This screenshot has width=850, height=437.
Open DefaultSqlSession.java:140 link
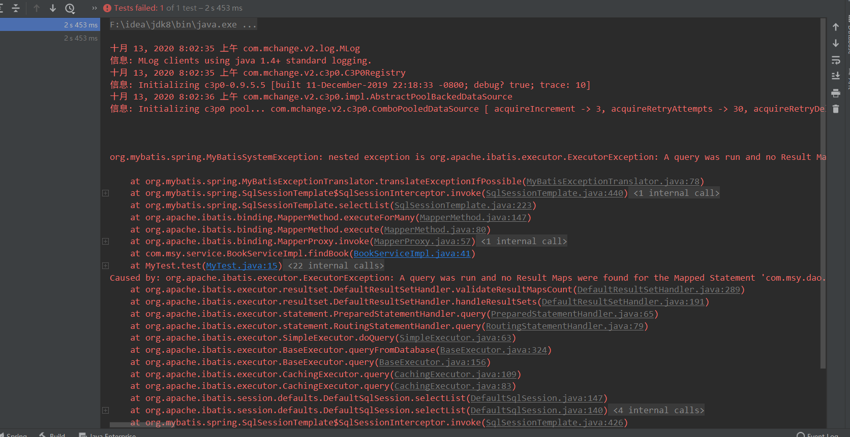[x=536, y=410]
